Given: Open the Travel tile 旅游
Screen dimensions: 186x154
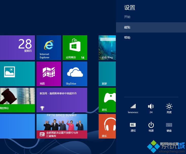Looking at the screenshot, I should pyautogui.click(x=107, y=74).
